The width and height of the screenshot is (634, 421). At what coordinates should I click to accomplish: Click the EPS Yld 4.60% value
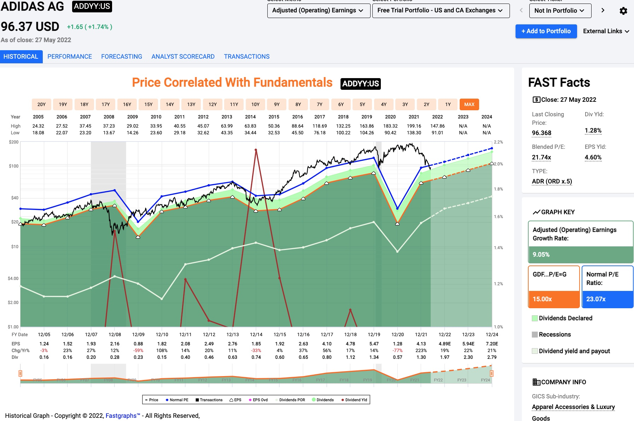click(x=593, y=157)
